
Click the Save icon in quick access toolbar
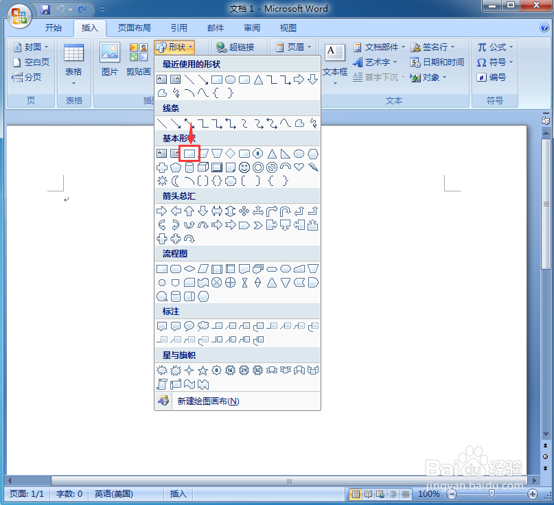click(x=45, y=9)
